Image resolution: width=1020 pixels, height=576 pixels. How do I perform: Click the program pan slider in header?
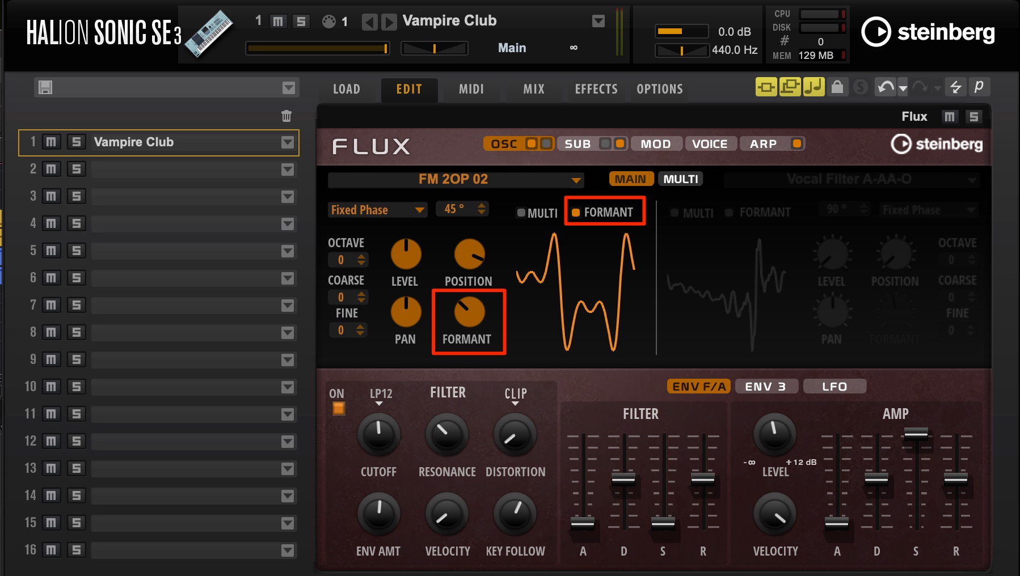[435, 48]
